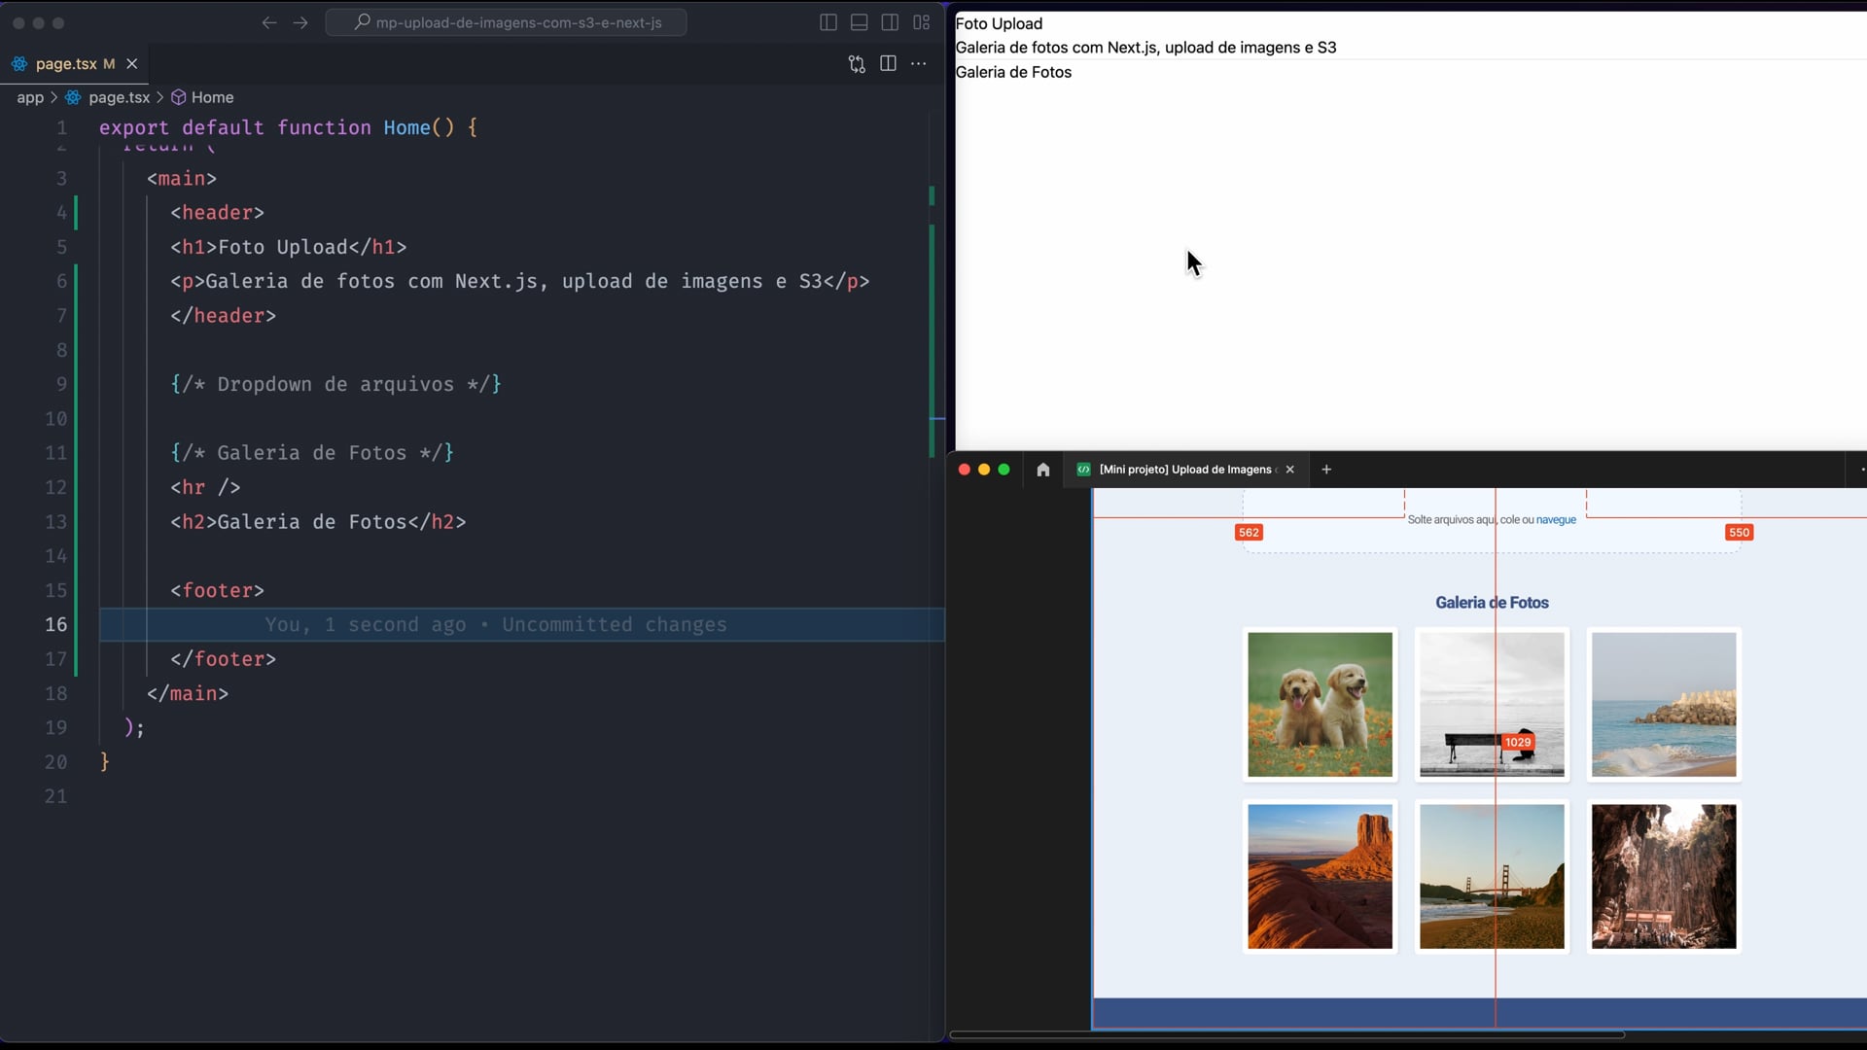The height and width of the screenshot is (1050, 1867).
Task: Toggle primary sidebar layout icon
Action: click(x=828, y=22)
